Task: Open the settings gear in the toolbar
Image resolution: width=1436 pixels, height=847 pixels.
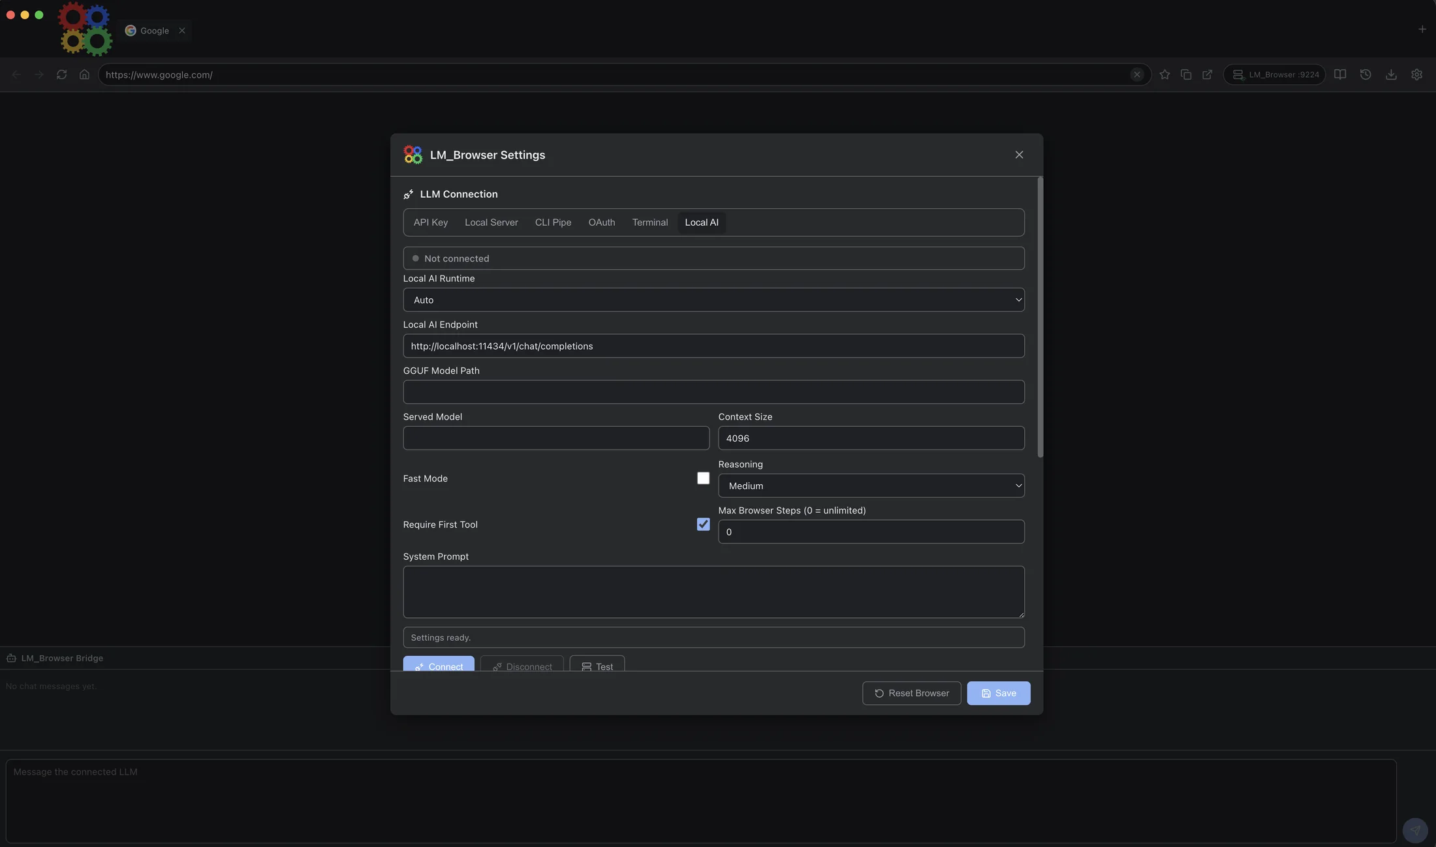Action: 1416,74
